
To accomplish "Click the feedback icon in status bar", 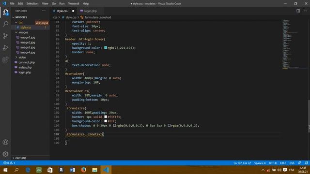I will [300, 163].
